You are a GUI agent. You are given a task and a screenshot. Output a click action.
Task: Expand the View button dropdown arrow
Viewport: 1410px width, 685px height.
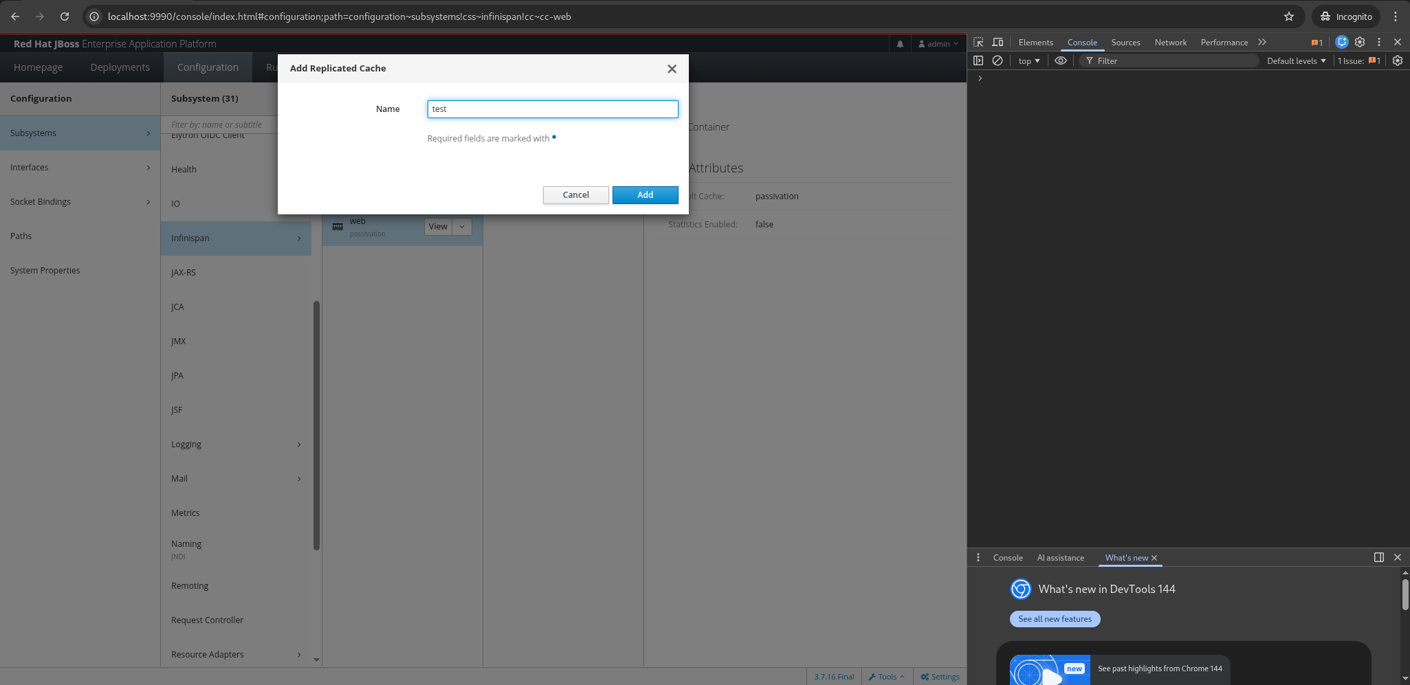462,227
